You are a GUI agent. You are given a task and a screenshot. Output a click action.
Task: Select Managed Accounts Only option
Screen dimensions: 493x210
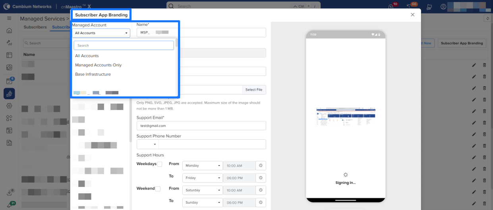[x=98, y=65]
